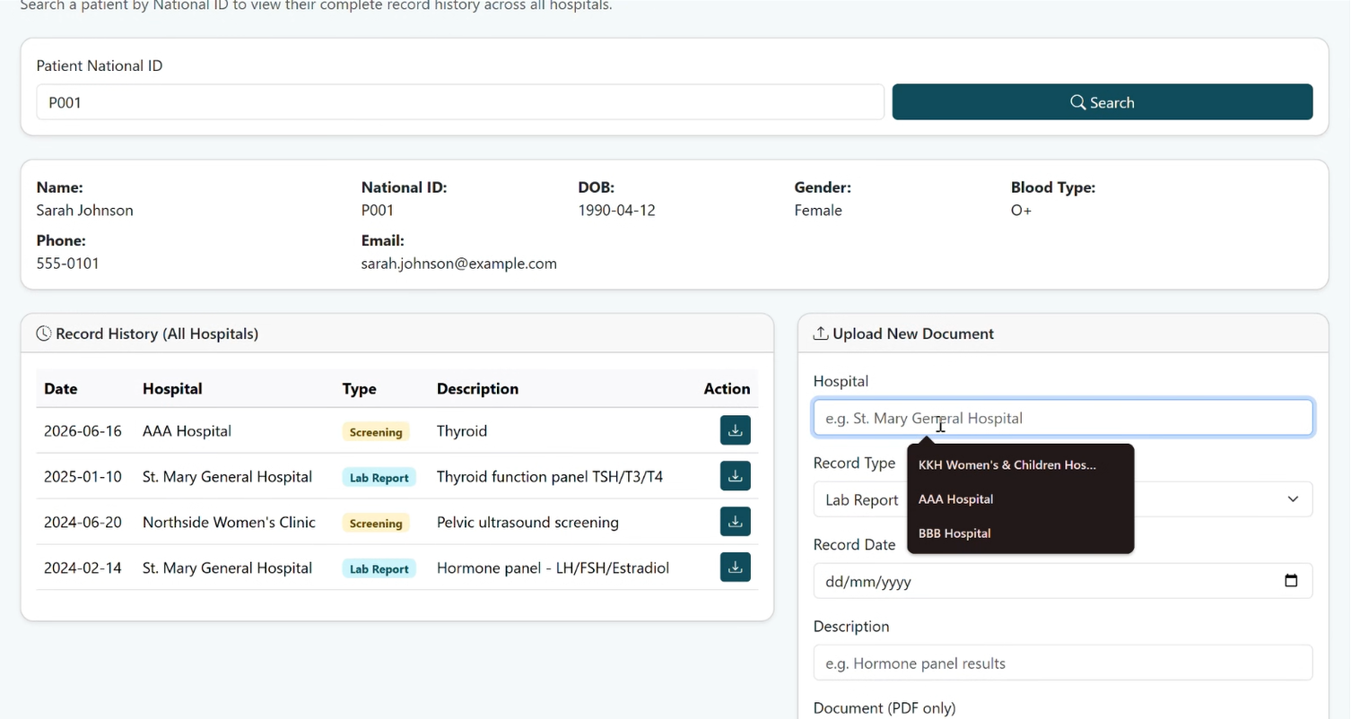Choose KKH Women's & Children hospital suggestion

[x=1021, y=465]
